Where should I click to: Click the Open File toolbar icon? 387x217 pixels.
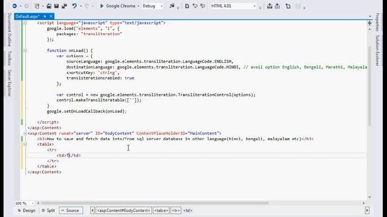coord(49,6)
